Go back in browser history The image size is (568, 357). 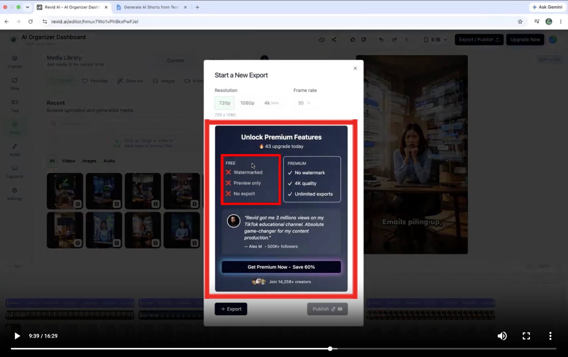(7, 21)
